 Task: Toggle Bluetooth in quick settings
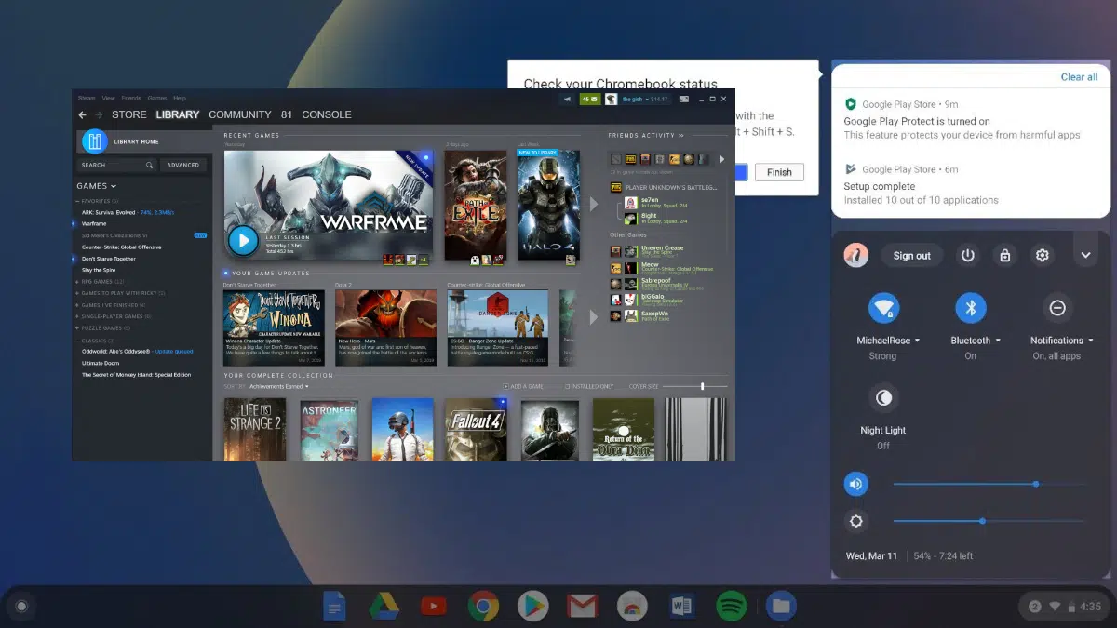tap(971, 308)
